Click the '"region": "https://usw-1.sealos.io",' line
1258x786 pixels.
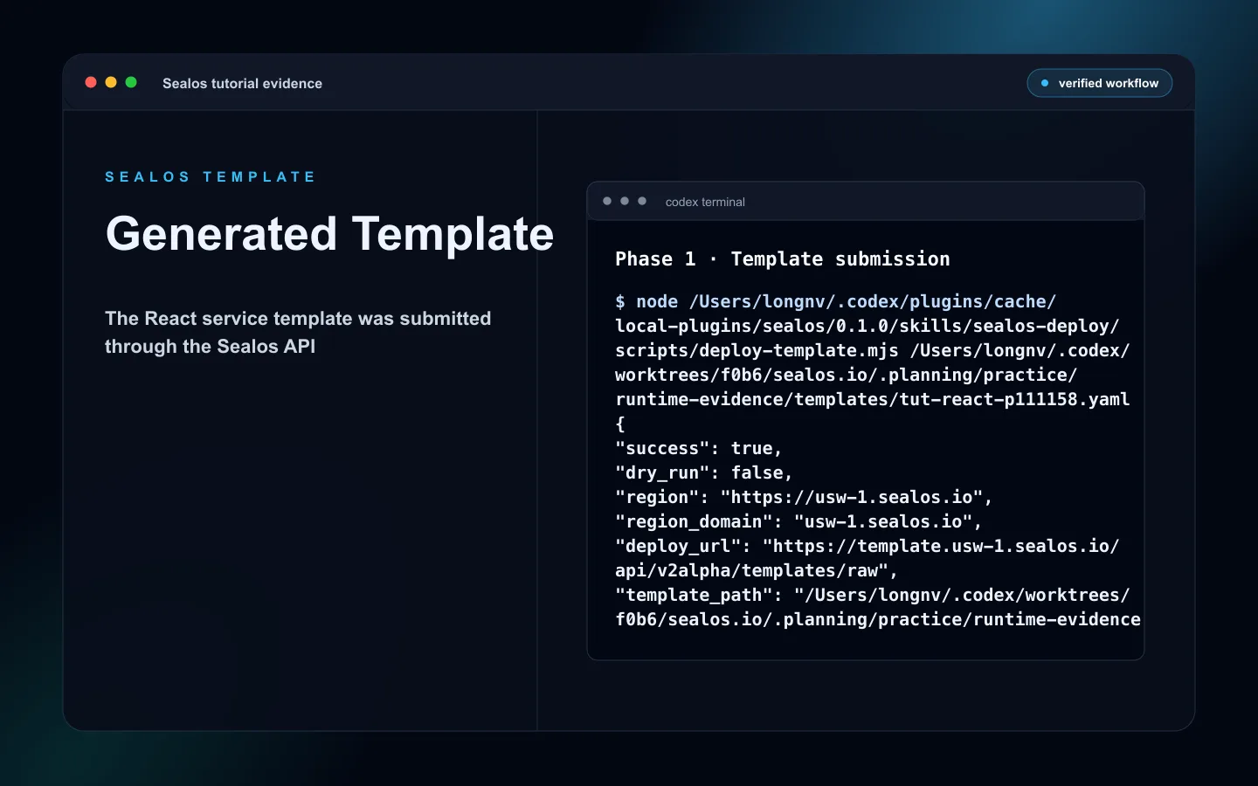point(805,498)
